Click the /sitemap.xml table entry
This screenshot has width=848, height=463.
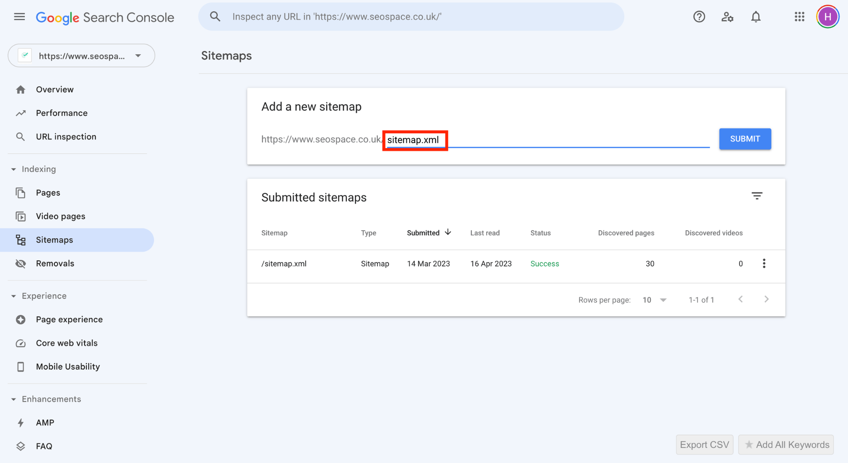coord(284,264)
